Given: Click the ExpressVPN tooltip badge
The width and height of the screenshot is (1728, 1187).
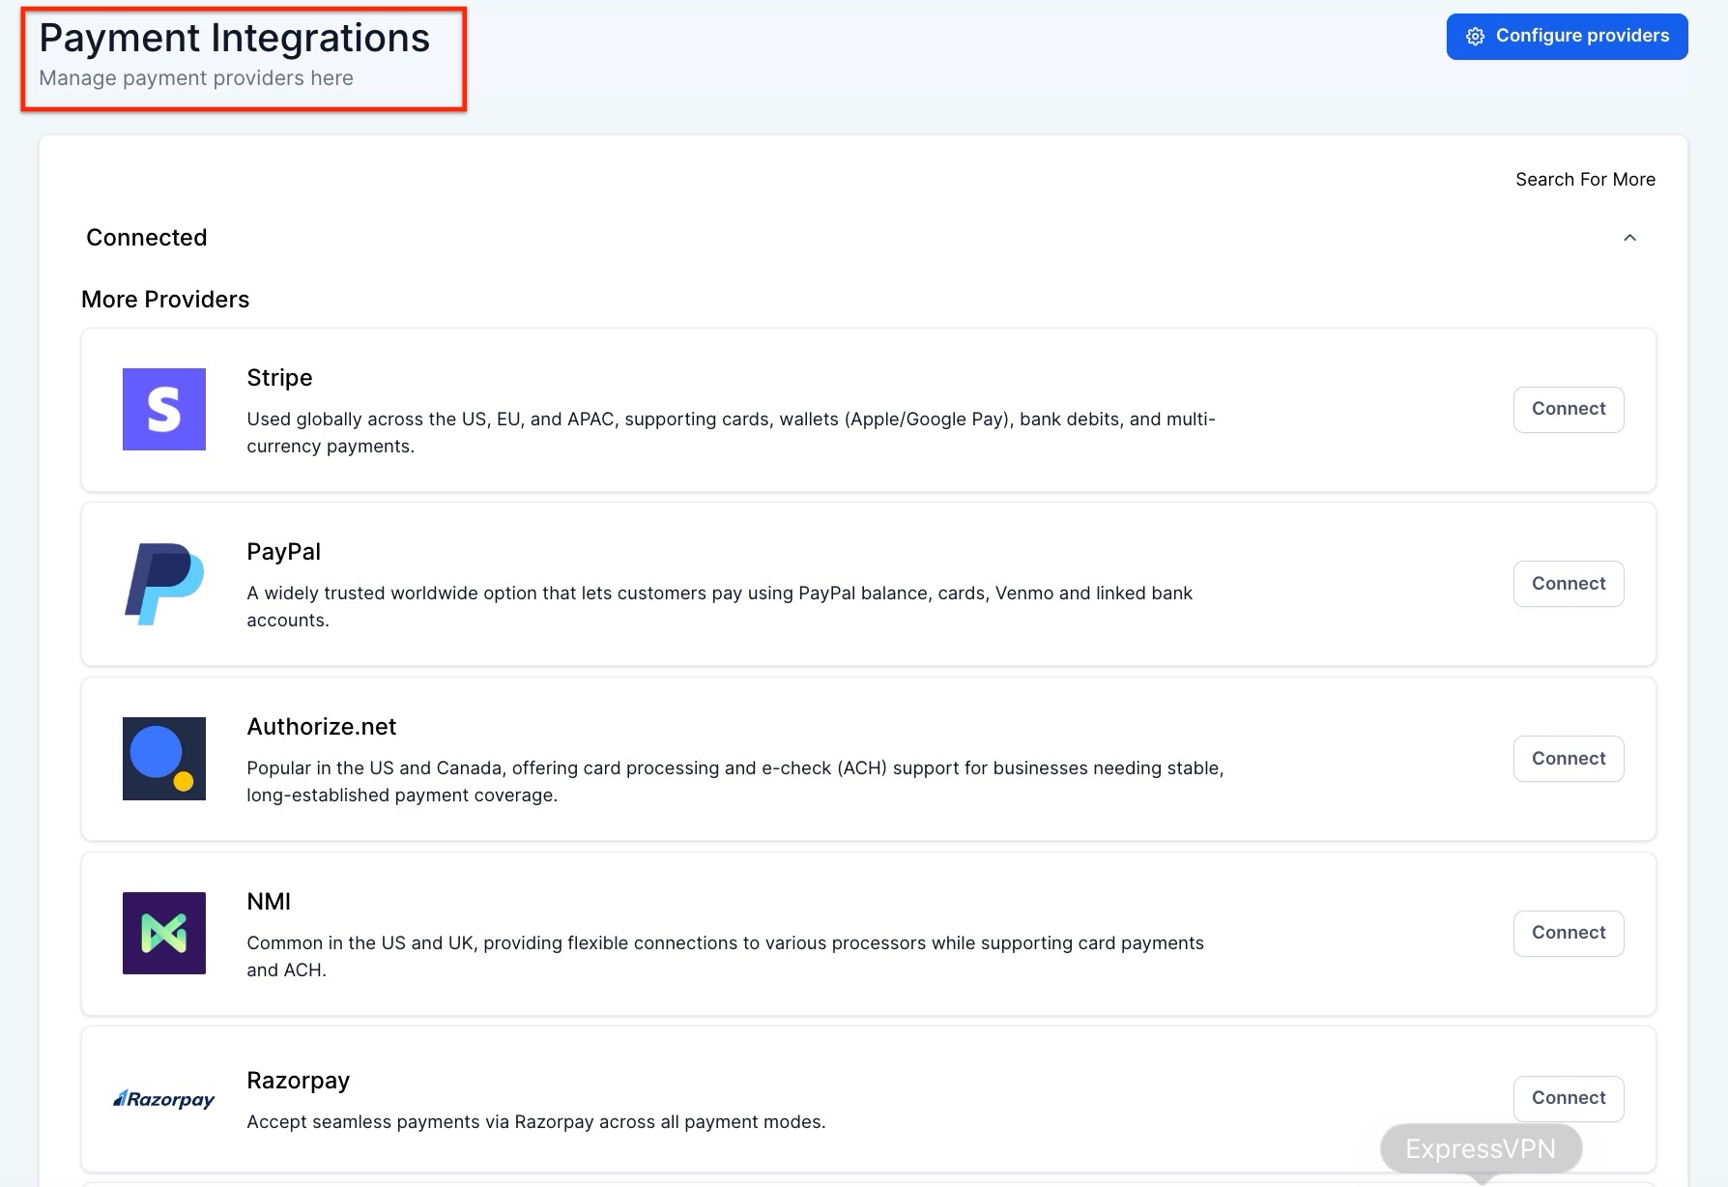Looking at the screenshot, I should pyautogui.click(x=1481, y=1148).
